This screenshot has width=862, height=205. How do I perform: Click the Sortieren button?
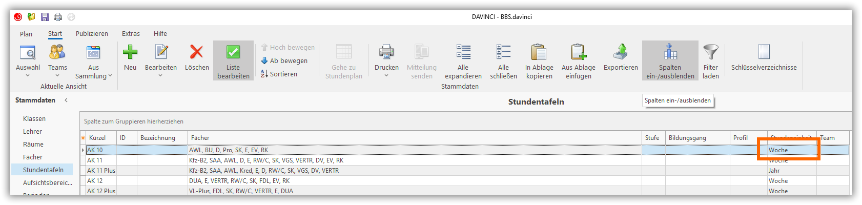[279, 74]
